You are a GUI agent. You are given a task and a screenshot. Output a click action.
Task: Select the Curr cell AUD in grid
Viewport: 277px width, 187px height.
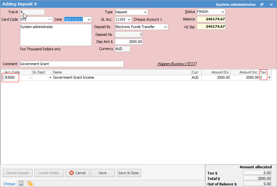pos(196,77)
